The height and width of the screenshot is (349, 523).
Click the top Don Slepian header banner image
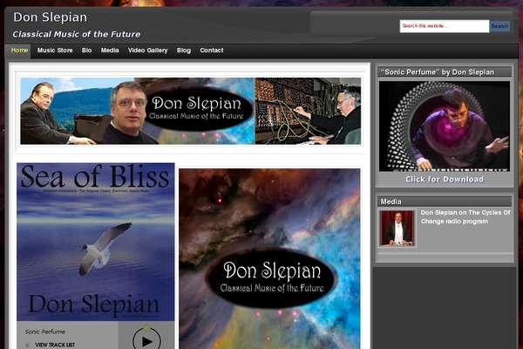point(190,111)
